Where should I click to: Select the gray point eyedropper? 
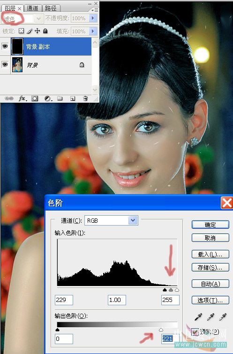pos(210,317)
